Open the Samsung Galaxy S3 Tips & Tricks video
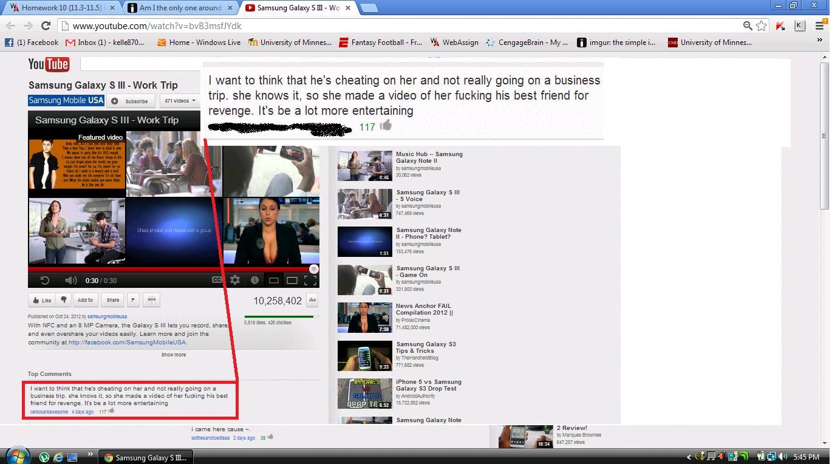 coord(426,347)
